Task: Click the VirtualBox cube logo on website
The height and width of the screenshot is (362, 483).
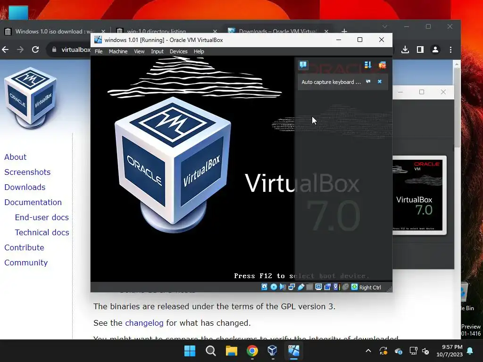Action: coord(30,97)
